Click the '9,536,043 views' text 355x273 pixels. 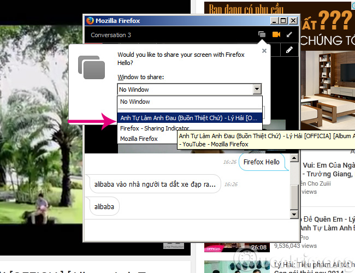(295, 246)
